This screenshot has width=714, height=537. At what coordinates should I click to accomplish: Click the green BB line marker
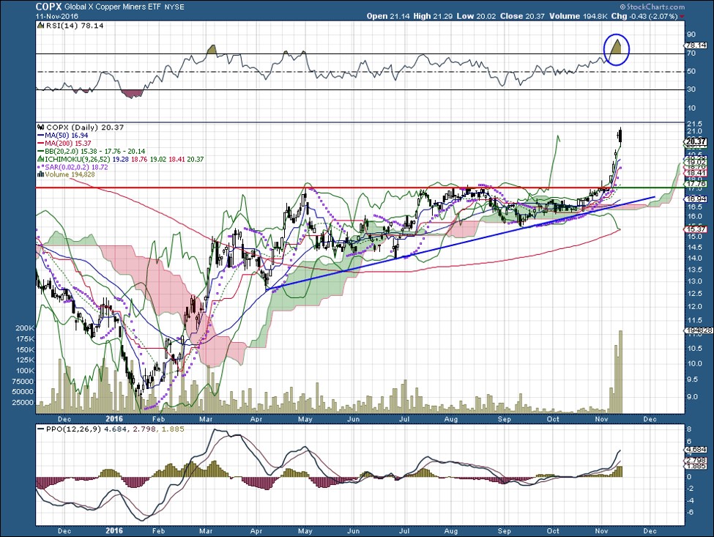[40, 151]
